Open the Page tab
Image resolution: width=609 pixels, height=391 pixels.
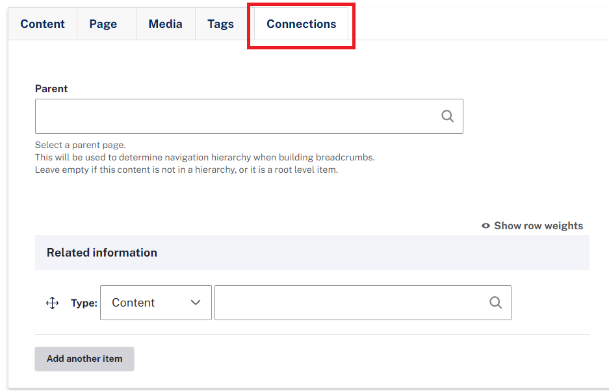click(x=103, y=23)
